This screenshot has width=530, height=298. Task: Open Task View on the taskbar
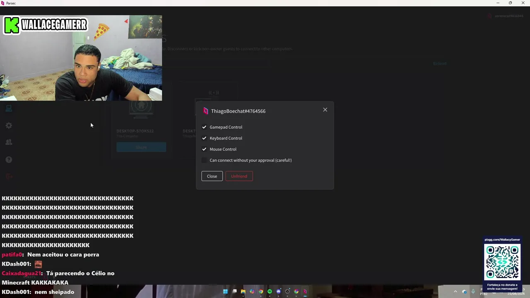234,291
